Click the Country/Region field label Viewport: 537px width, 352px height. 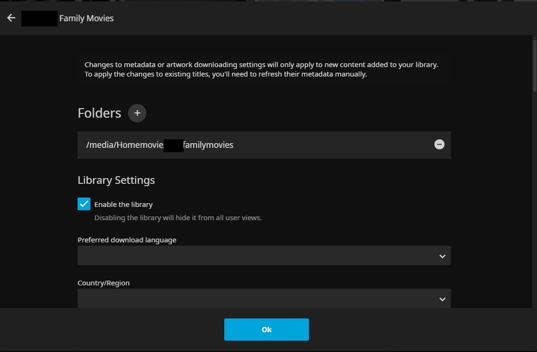coord(104,283)
